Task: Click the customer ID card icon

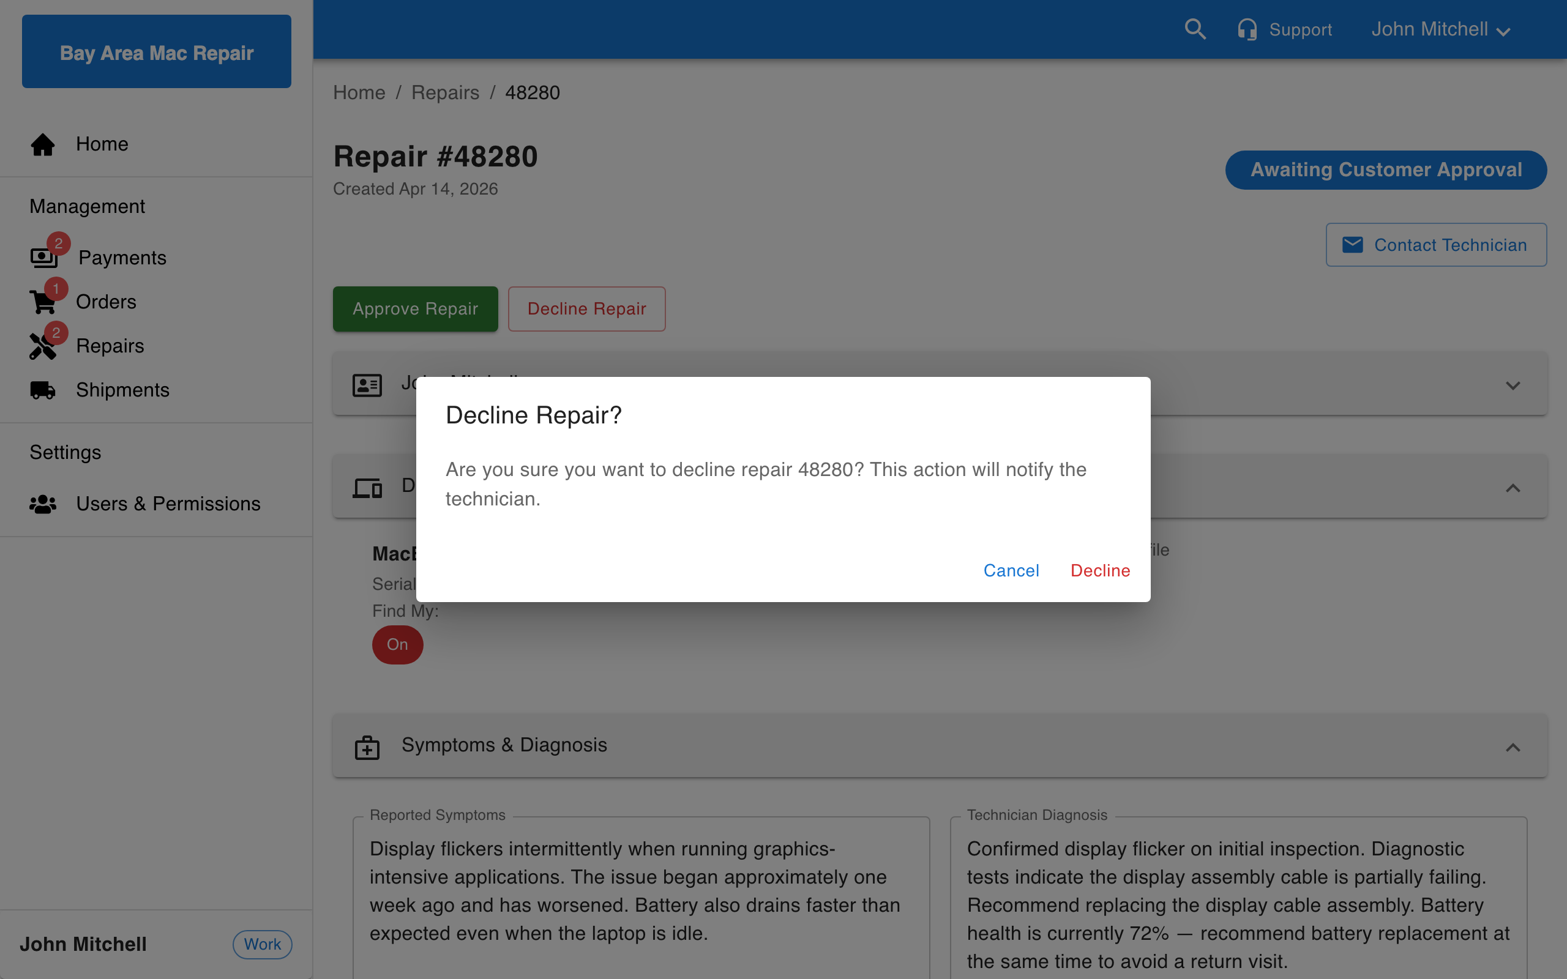Action: coord(367,385)
